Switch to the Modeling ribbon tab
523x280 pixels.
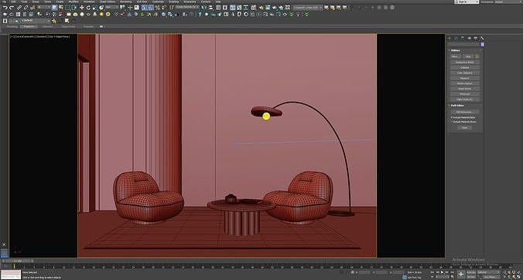coord(12,26)
